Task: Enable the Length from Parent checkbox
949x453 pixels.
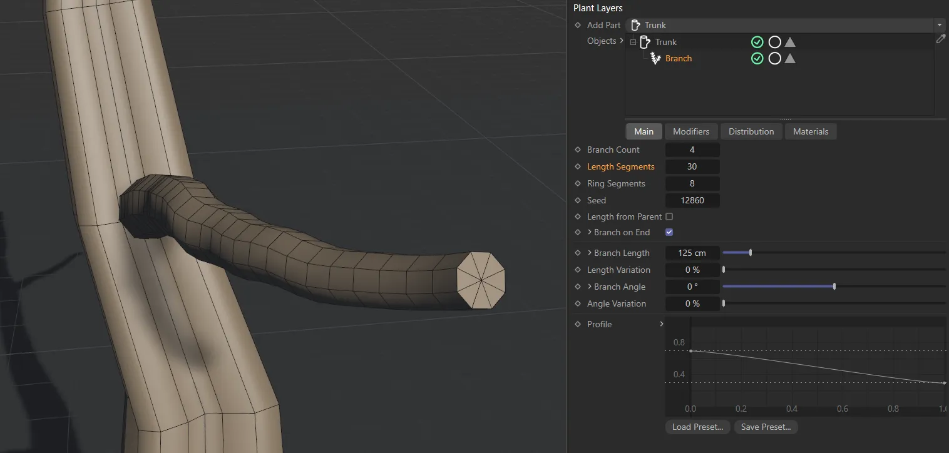Action: pos(669,216)
